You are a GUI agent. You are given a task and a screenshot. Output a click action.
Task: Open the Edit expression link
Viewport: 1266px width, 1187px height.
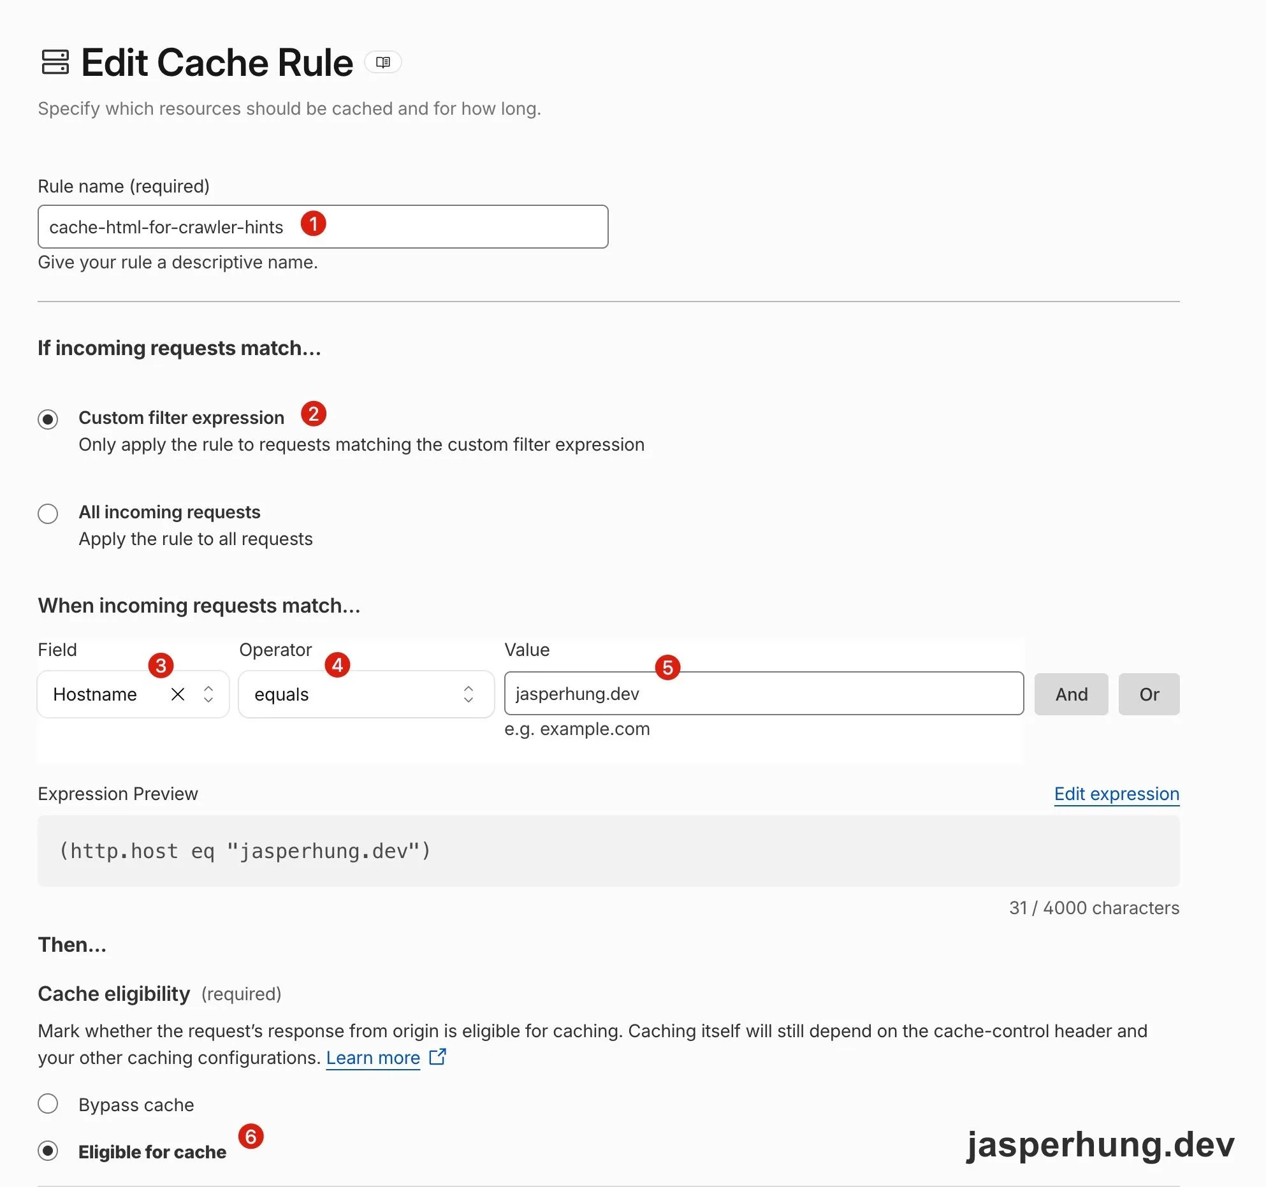[x=1117, y=794]
